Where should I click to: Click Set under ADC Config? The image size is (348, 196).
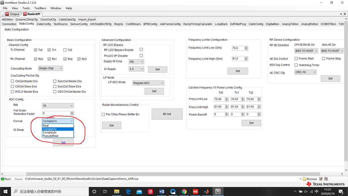point(63,143)
